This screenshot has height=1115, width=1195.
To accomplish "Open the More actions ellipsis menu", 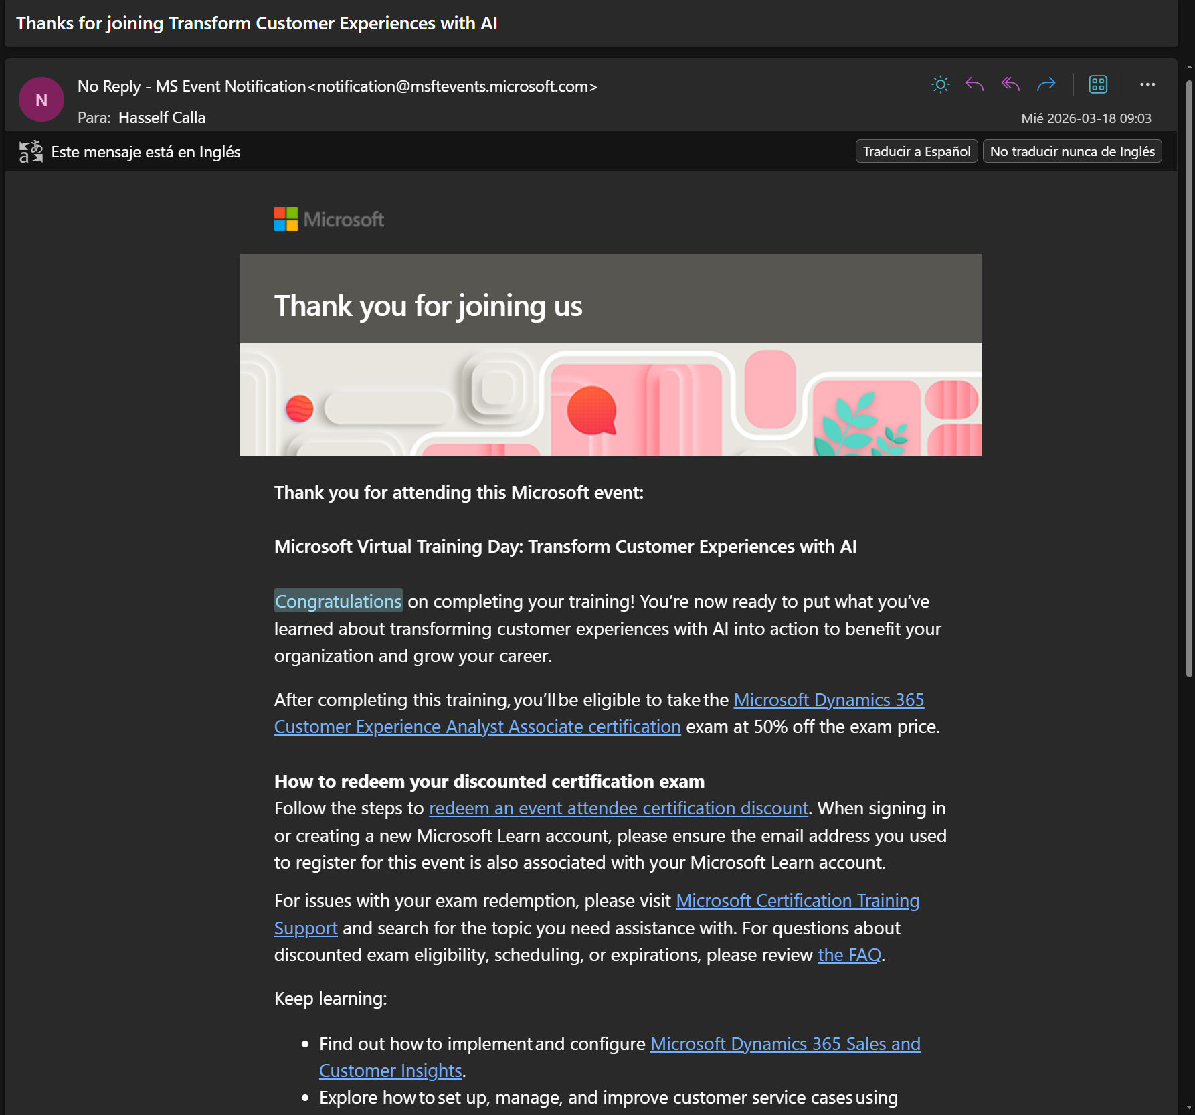I will pos(1147,84).
